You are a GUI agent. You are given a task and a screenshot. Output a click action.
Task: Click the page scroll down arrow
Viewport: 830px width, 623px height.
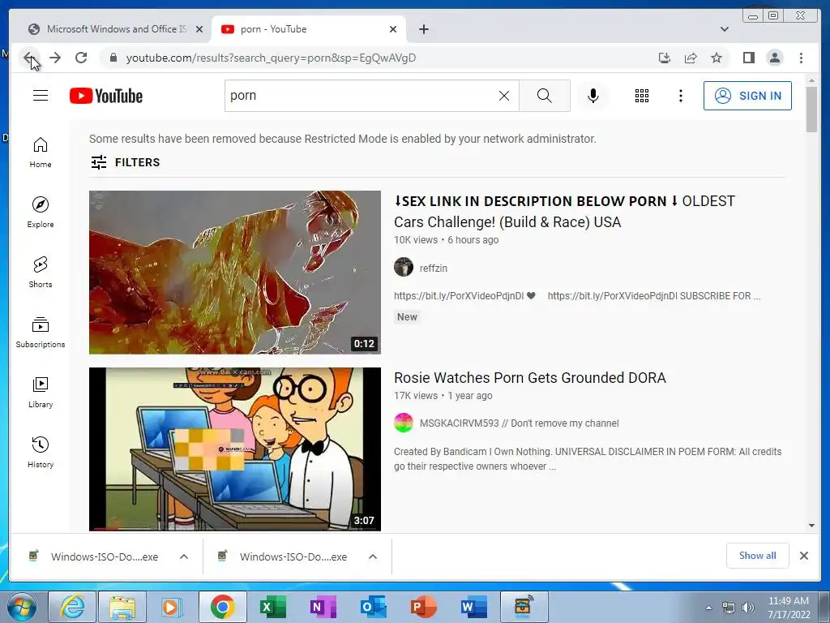point(811,526)
